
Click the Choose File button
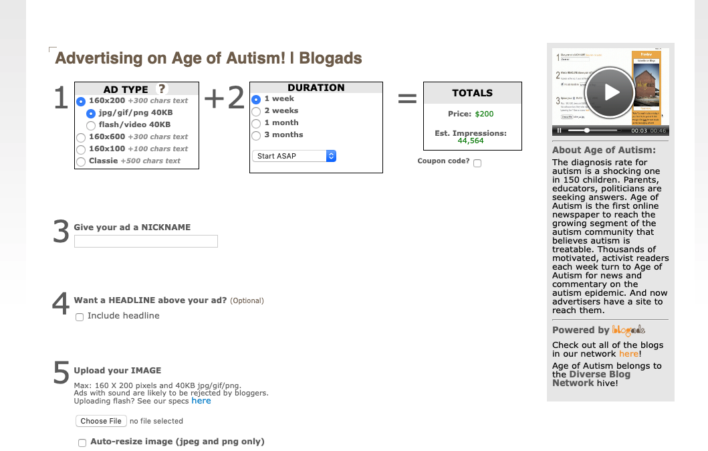coord(101,421)
